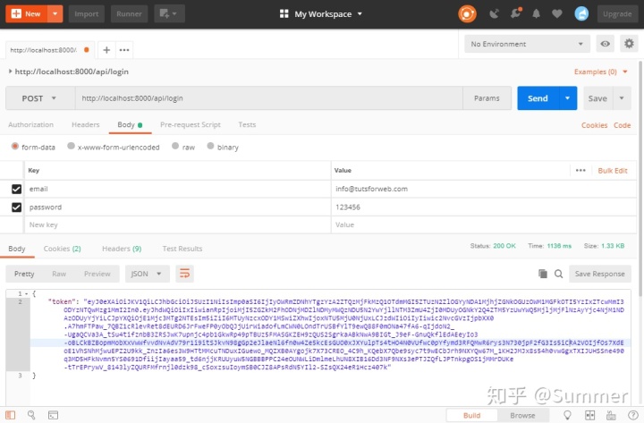Select x-www-form-urlencoded body type
This screenshot has height=423, width=644.
click(71, 147)
